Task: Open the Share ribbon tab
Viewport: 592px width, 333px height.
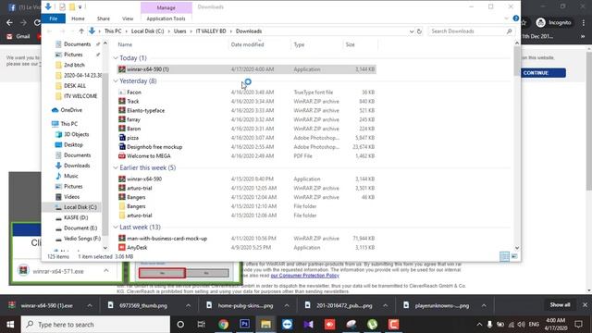Action: (103, 18)
